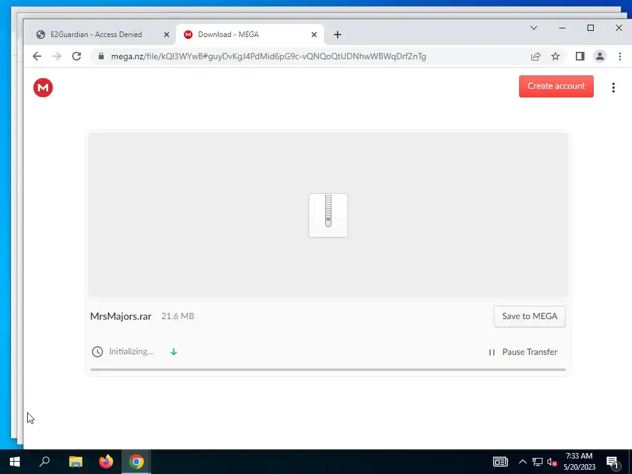Open the MEGA page three-dot menu
Viewport: 632px width, 474px height.
(x=613, y=88)
